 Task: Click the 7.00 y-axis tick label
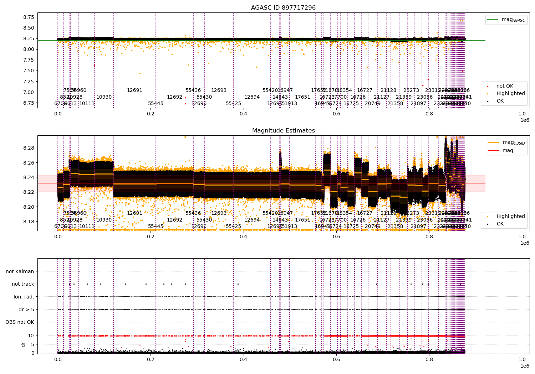click(29, 92)
